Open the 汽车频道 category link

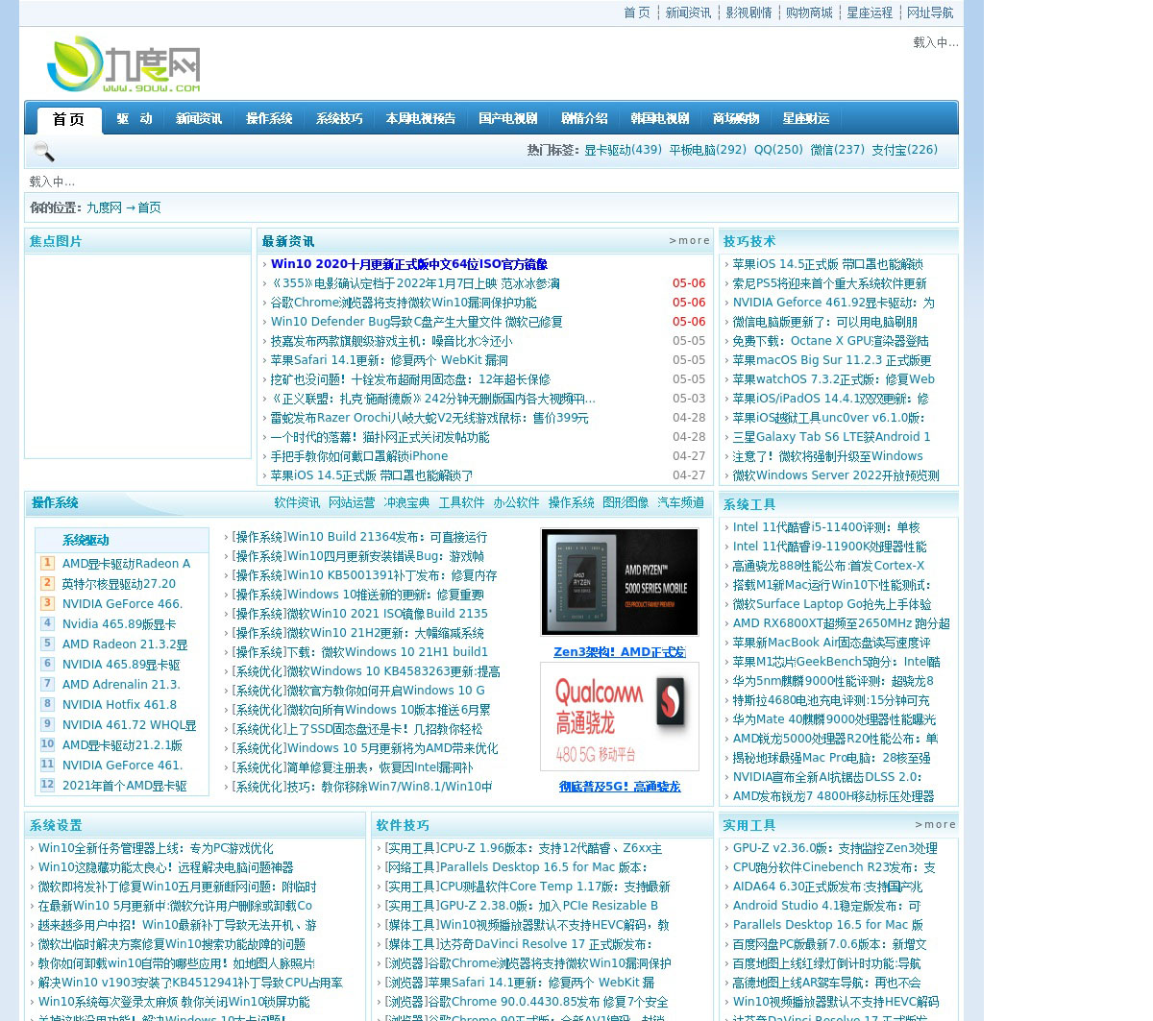680,502
